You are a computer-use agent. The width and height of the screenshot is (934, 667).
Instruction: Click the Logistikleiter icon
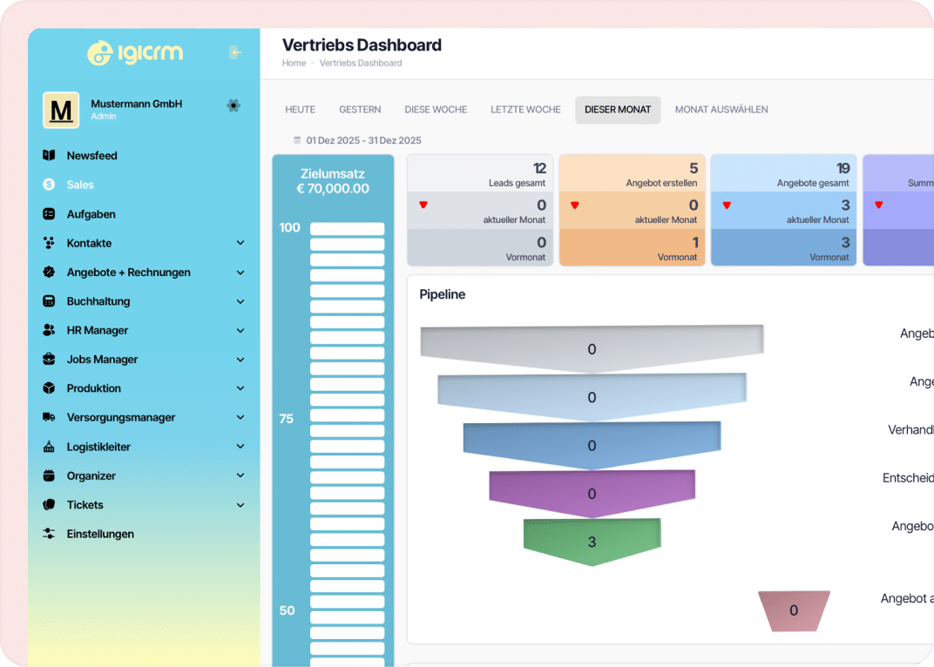(x=49, y=447)
